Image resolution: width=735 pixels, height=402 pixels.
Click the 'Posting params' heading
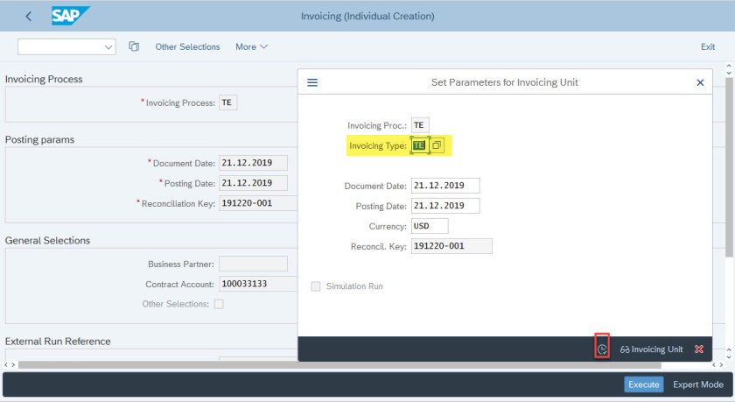click(x=39, y=140)
